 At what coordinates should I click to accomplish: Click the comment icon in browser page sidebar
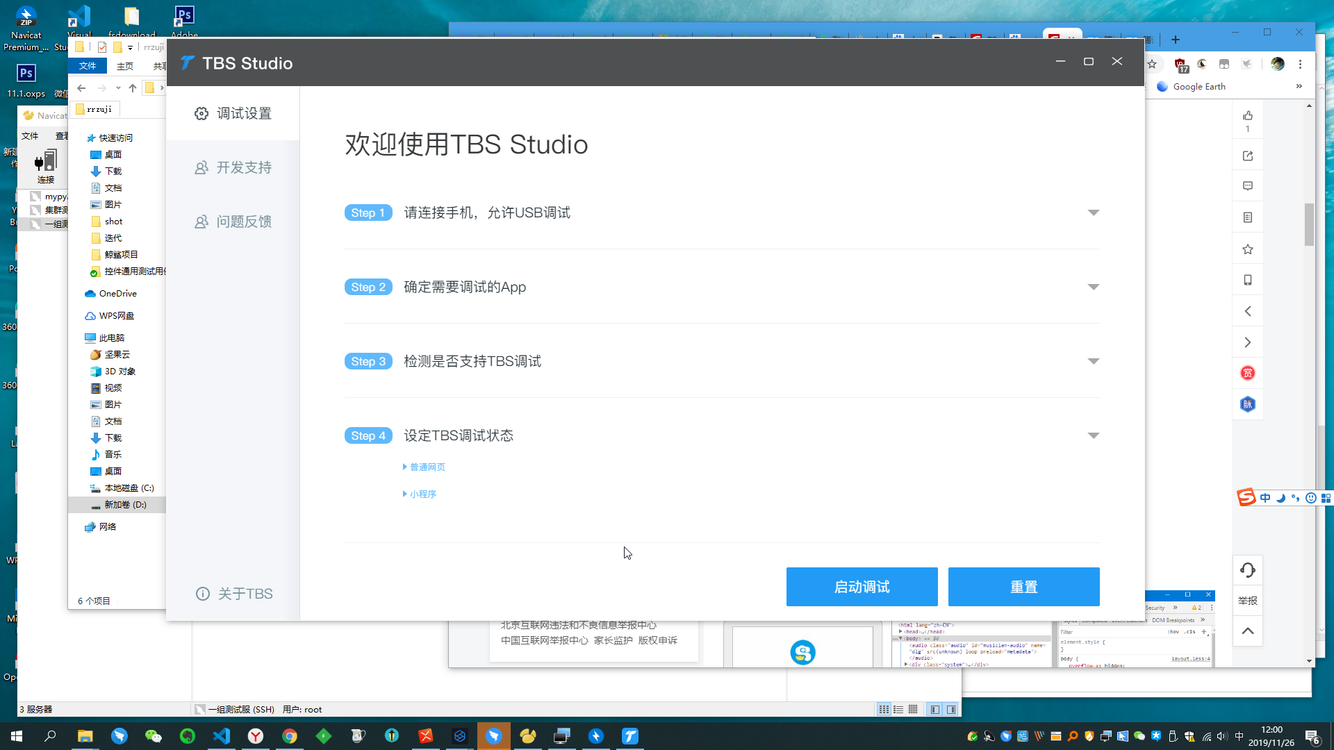tap(1248, 186)
